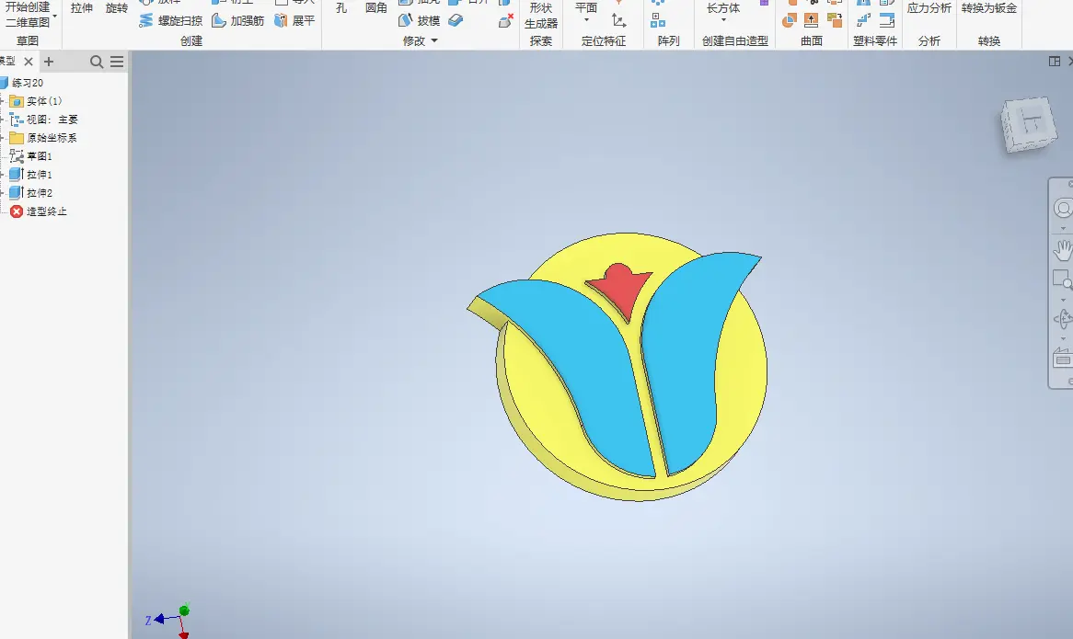Select the 螺旋扫掠 (Coil) tool

(x=171, y=20)
